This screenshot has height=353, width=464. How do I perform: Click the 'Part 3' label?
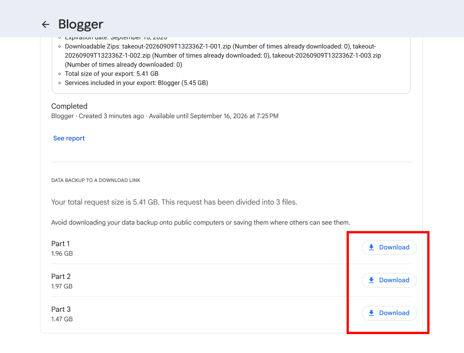(x=61, y=309)
